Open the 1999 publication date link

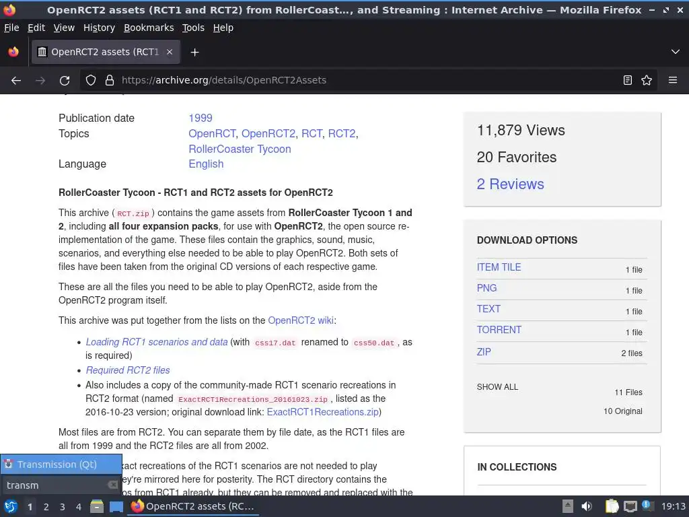coord(201,118)
